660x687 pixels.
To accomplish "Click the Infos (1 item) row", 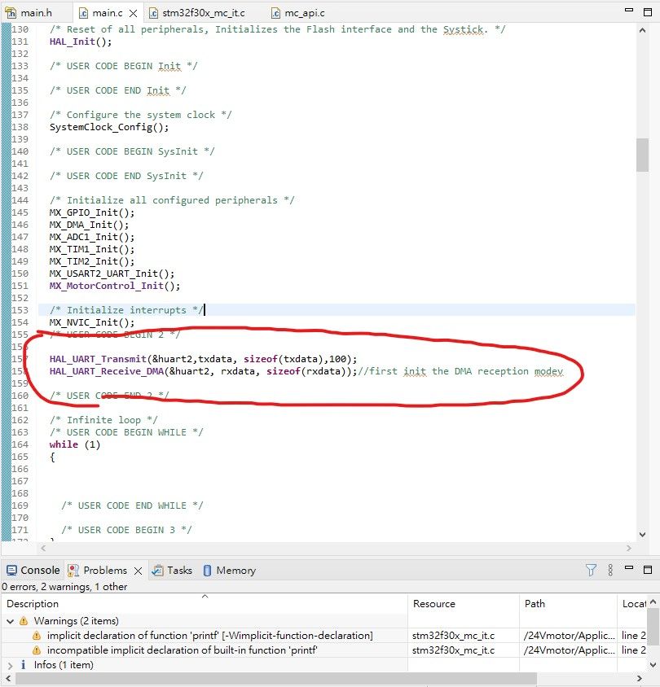I will (64, 665).
